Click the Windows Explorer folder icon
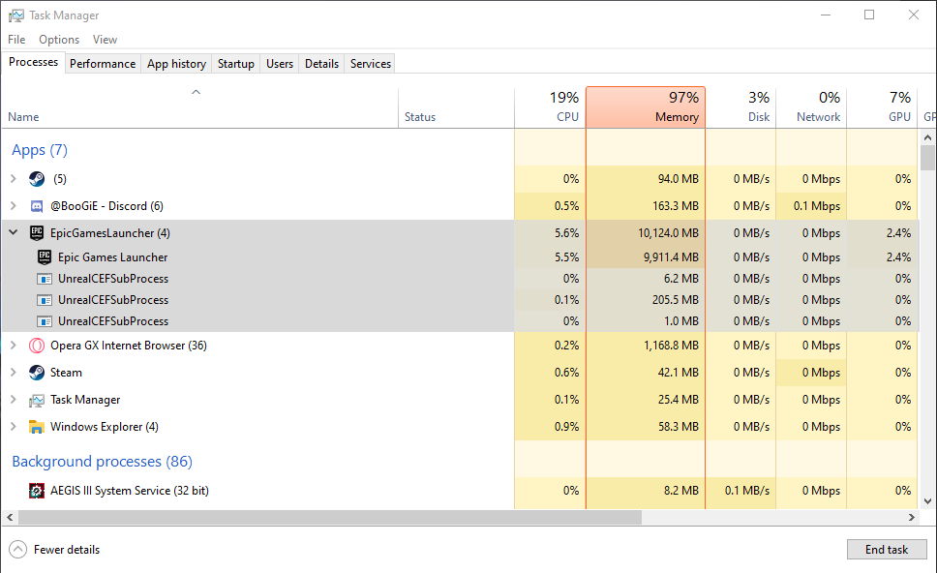937x573 pixels. [x=37, y=427]
